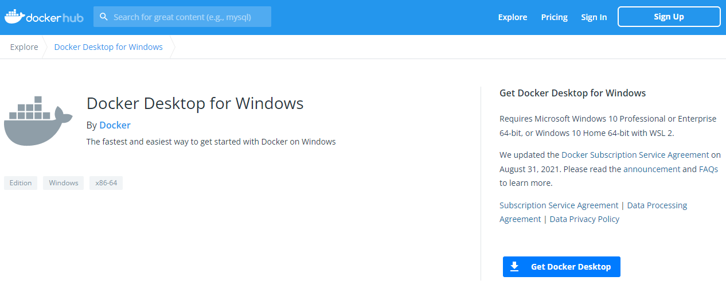Screen dimensions: 726x288
Task: Click the Windows tag
Action: (63, 183)
